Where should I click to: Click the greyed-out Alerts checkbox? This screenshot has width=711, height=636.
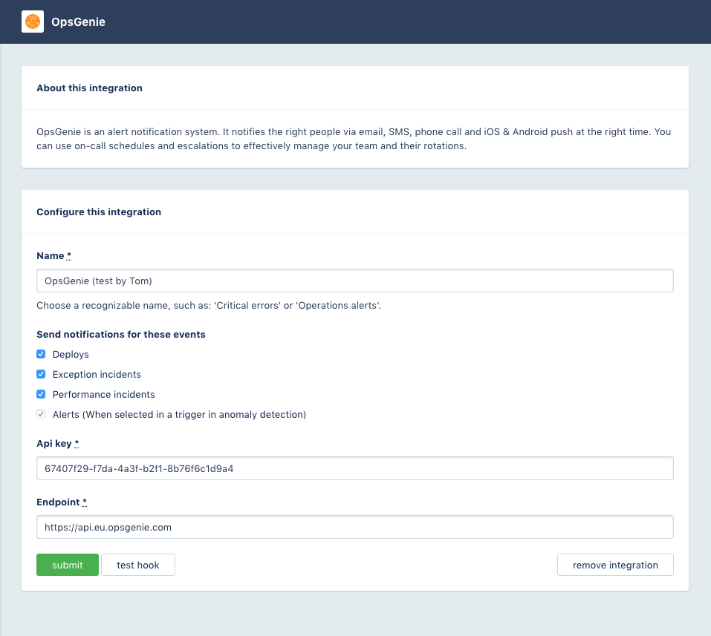pyautogui.click(x=41, y=414)
